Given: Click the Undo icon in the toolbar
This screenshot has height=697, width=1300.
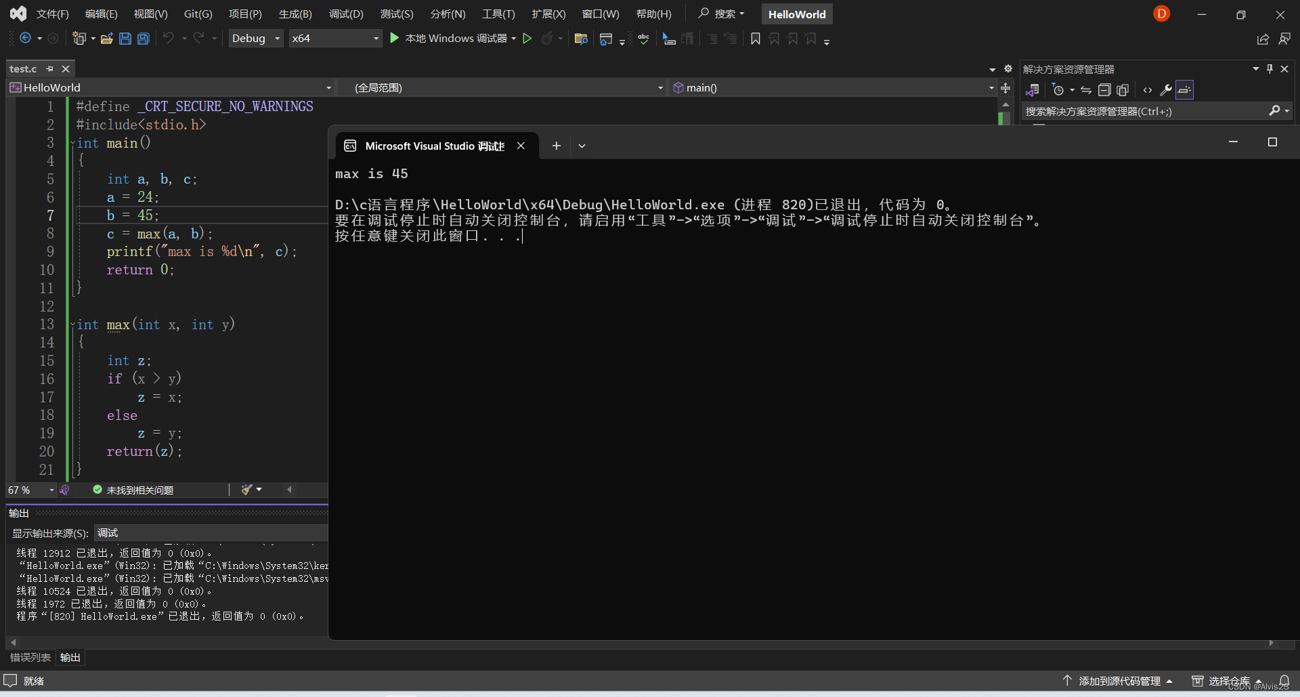Looking at the screenshot, I should click(169, 39).
